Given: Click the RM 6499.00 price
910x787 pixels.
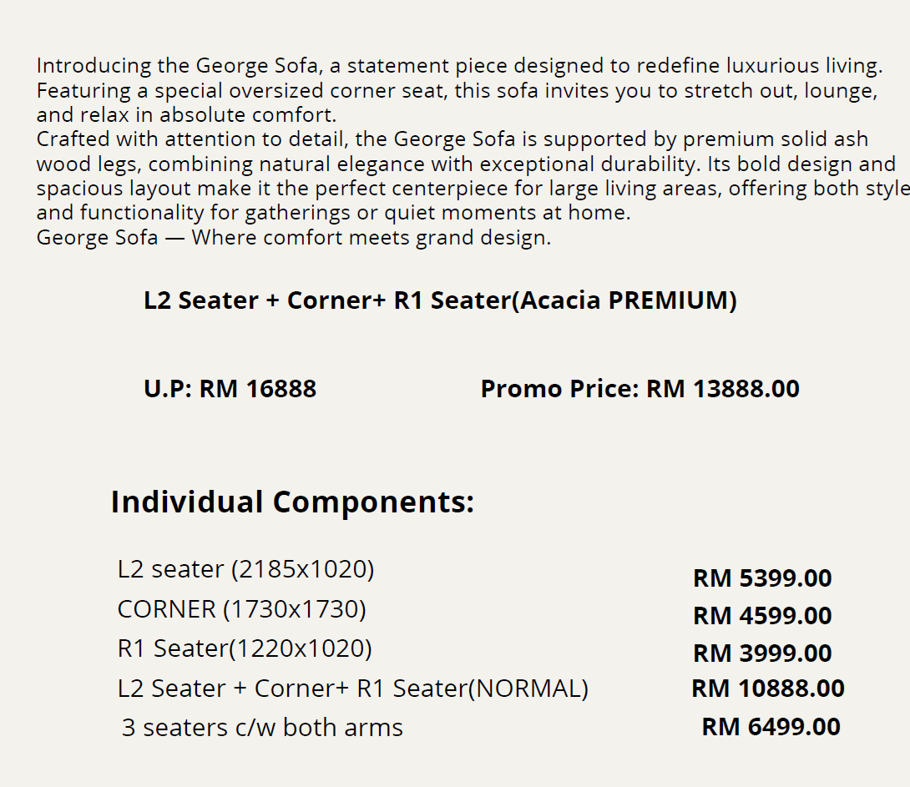Looking at the screenshot, I should [x=771, y=727].
